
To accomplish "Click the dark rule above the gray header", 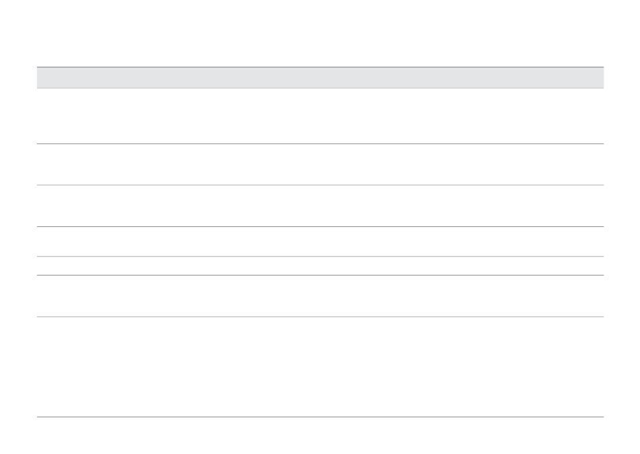I will pos(320,67).
